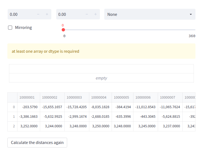Select the cell 3,244.0000

(52, 126)
